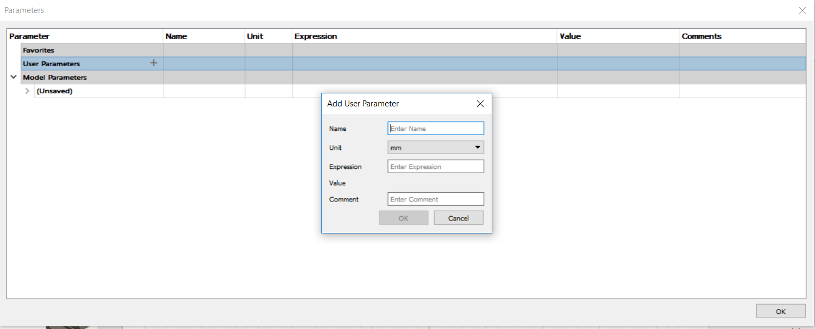Close the Parameters window
Screen dimensions: 815x329
pos(803,10)
